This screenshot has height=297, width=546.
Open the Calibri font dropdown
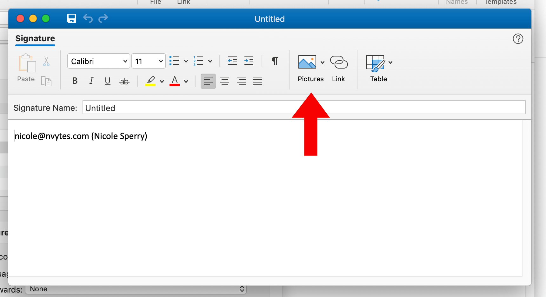point(99,61)
